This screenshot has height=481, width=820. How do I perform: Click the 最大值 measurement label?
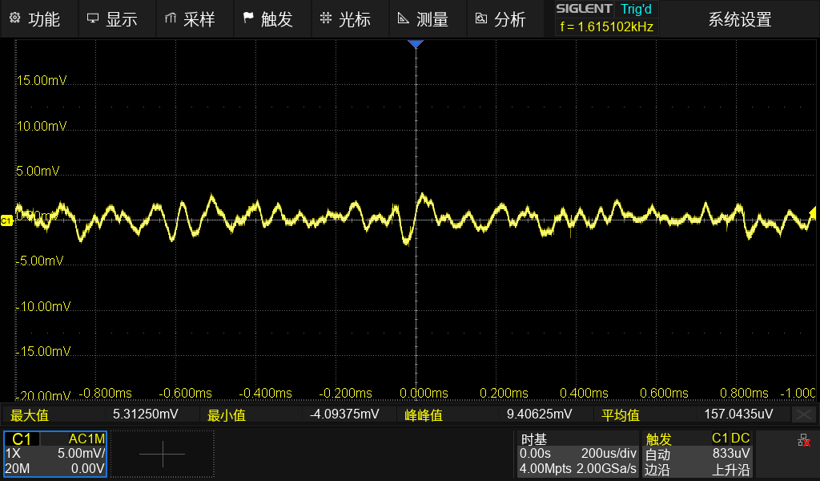[x=30, y=415]
